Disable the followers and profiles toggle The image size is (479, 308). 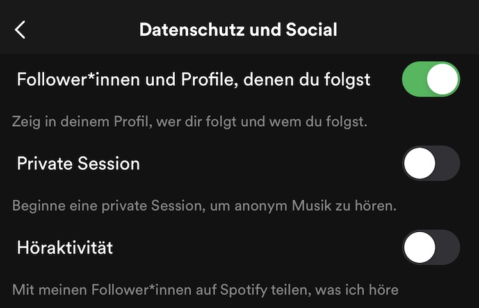pos(430,79)
